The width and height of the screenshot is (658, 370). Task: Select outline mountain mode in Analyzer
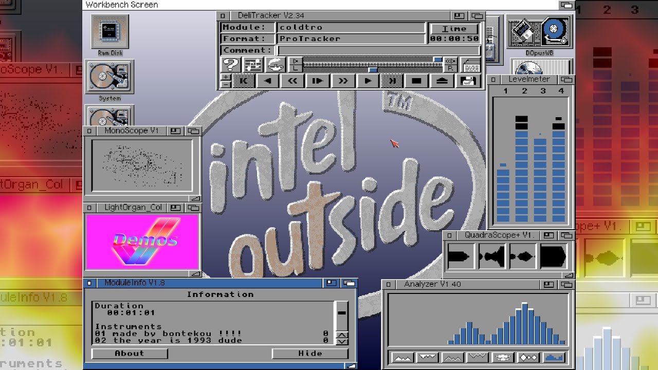coord(452,357)
